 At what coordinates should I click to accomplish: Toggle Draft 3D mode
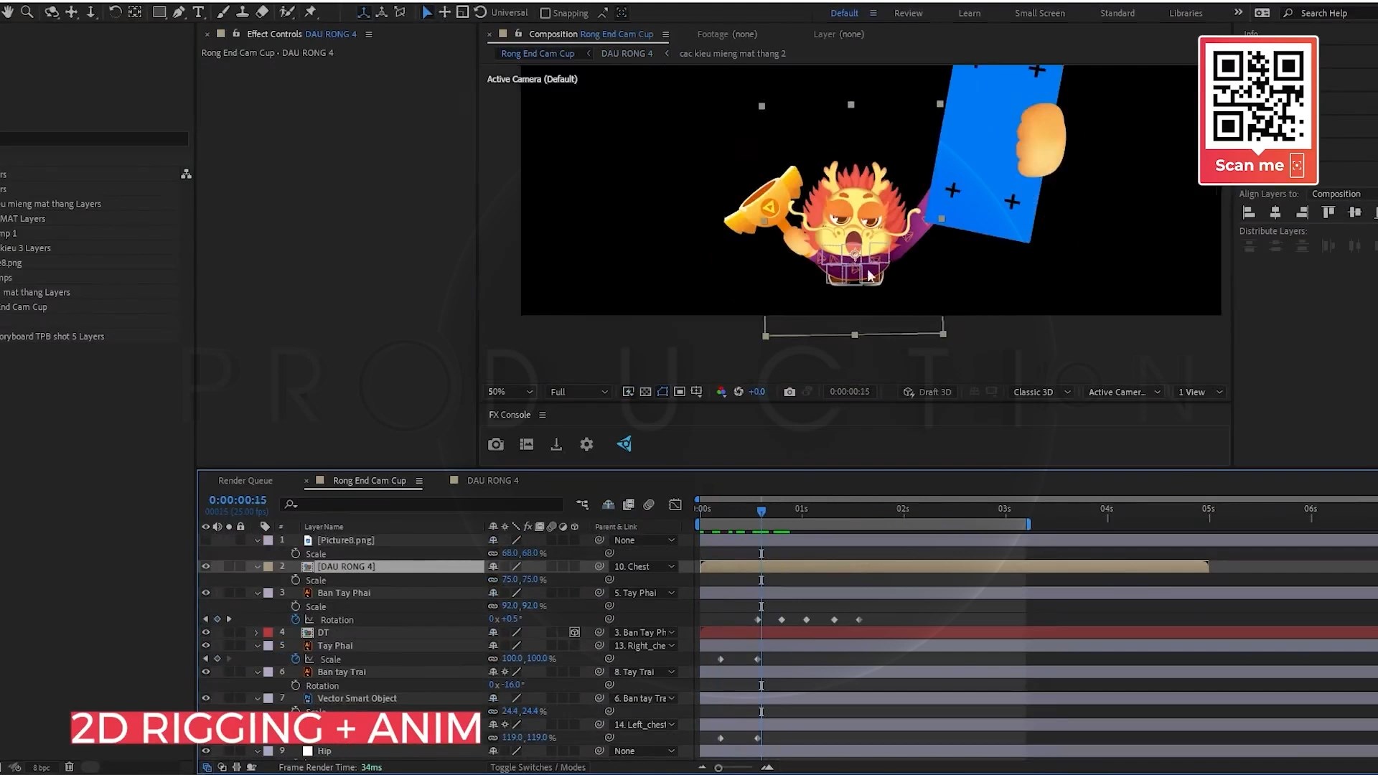point(927,392)
